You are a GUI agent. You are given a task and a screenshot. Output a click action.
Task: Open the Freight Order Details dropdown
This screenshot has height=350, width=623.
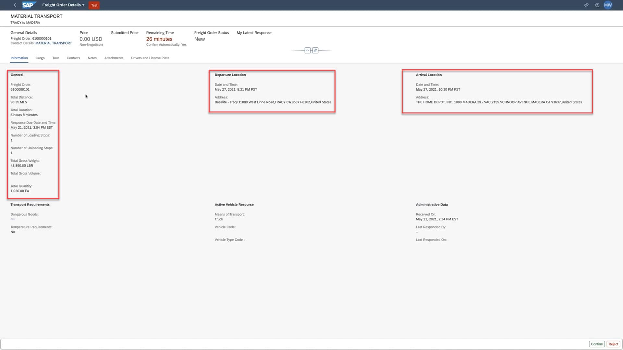click(63, 5)
